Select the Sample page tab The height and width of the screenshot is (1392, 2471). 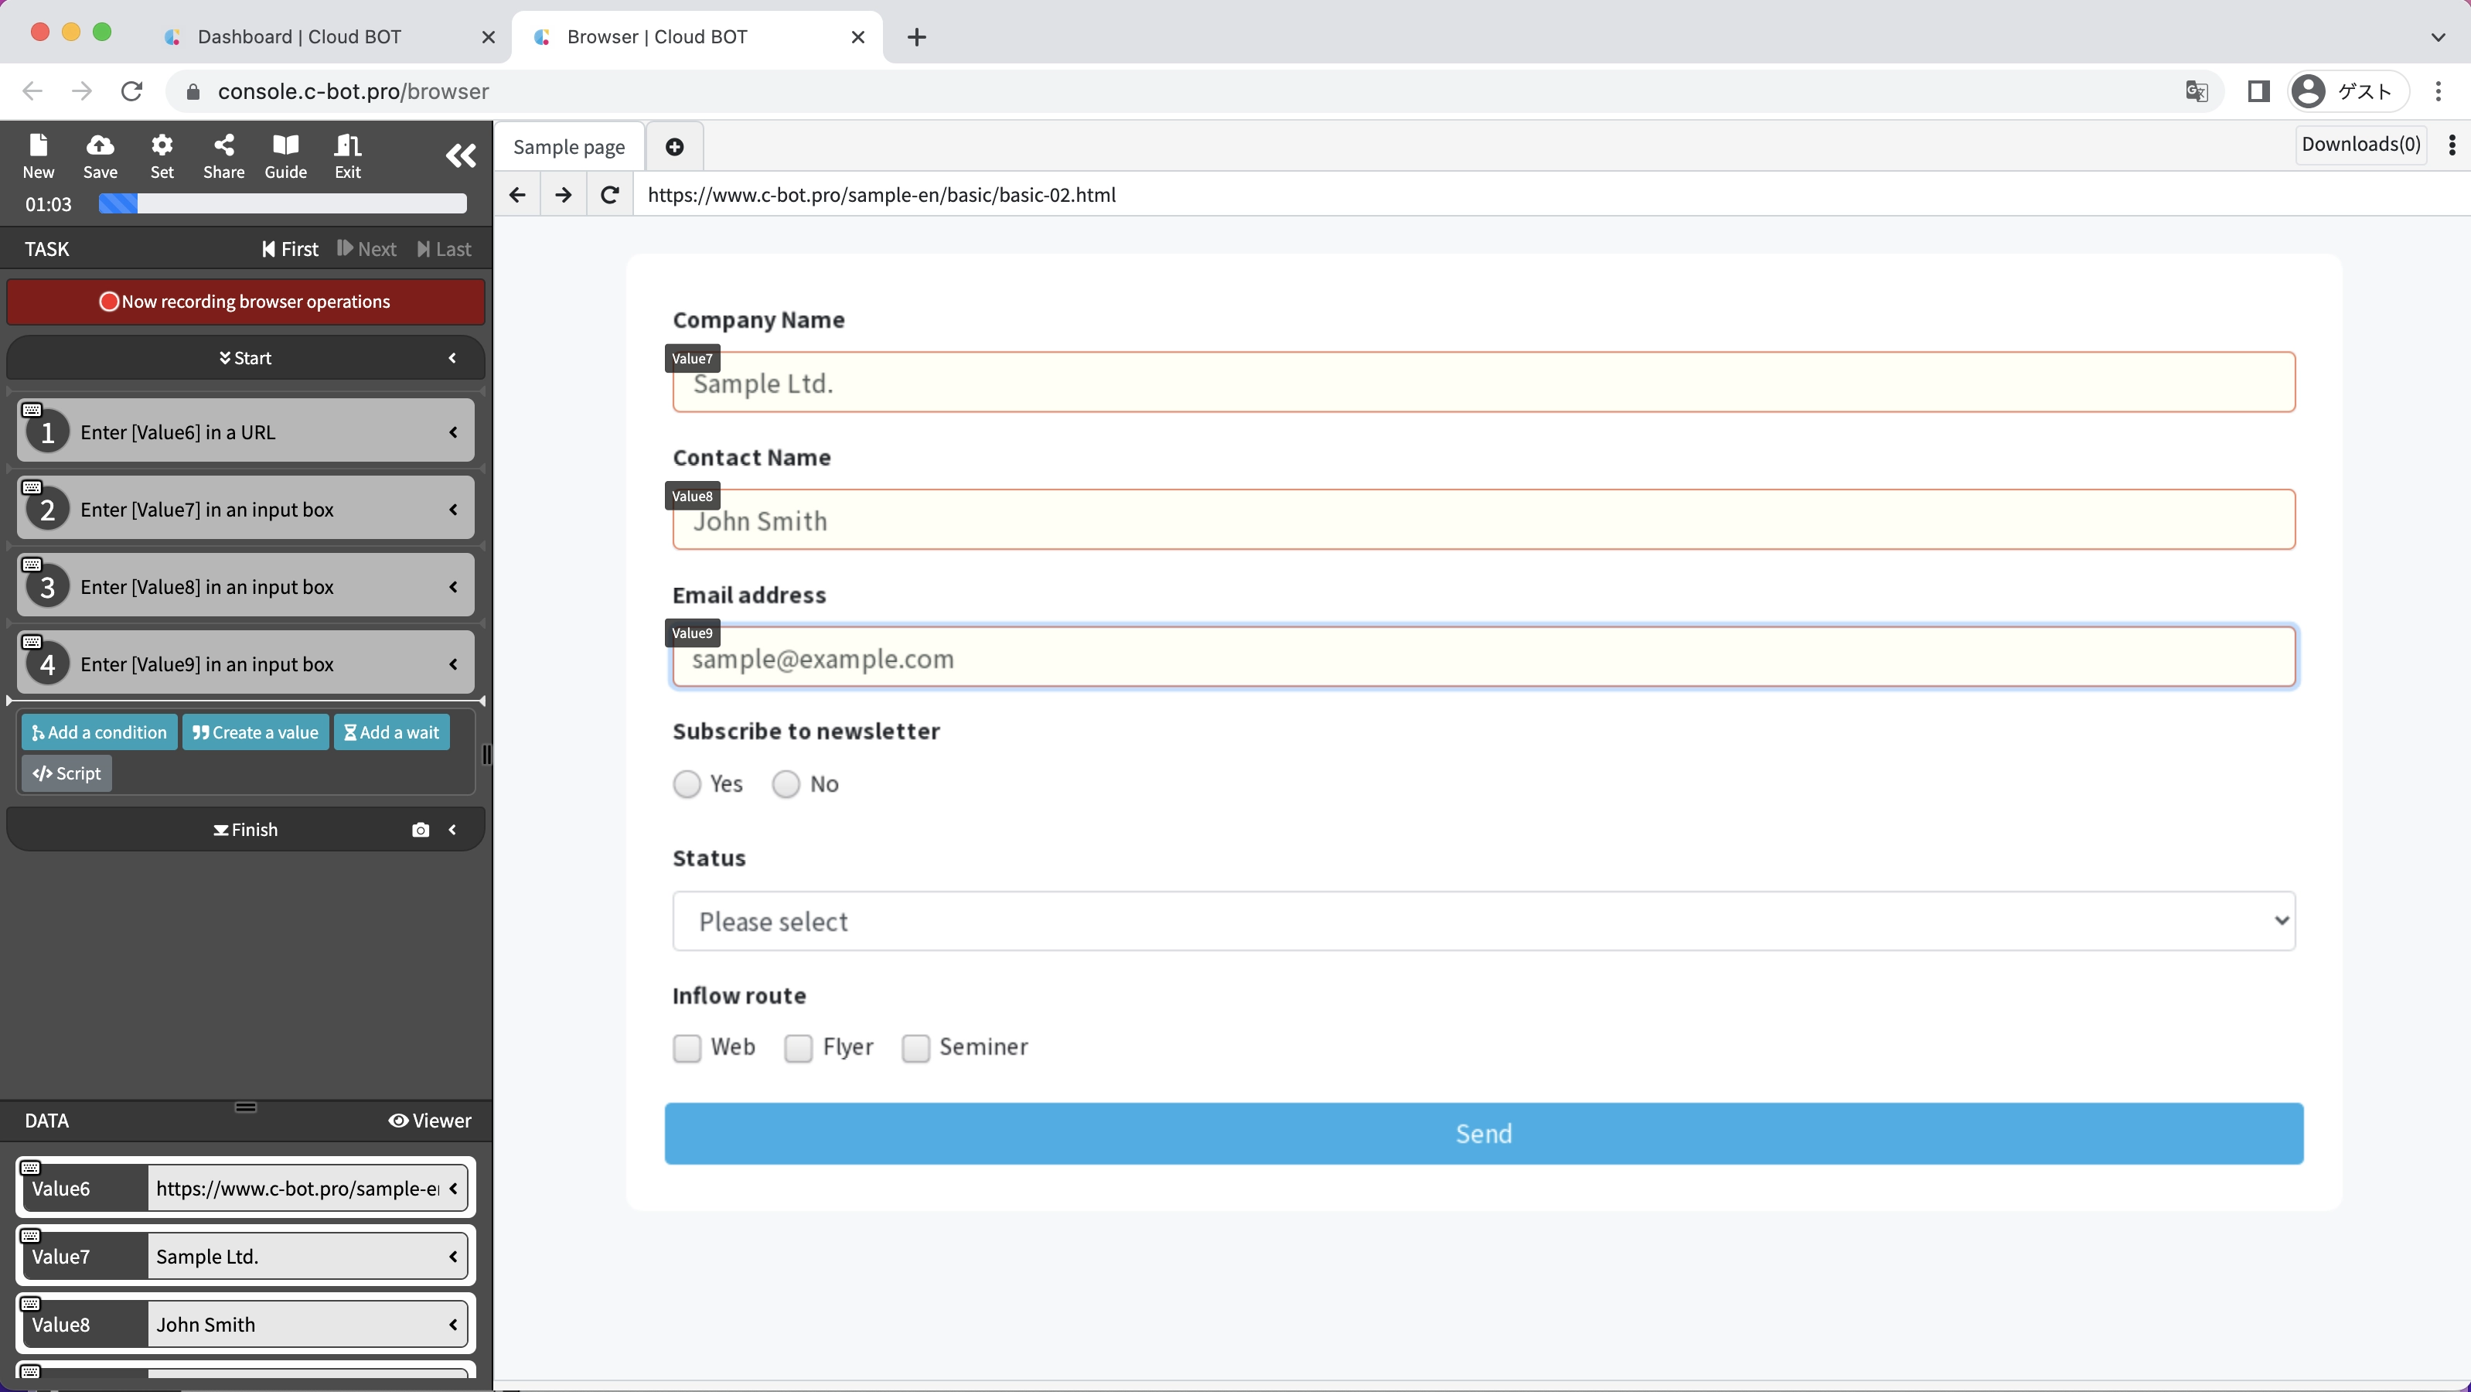(x=569, y=147)
